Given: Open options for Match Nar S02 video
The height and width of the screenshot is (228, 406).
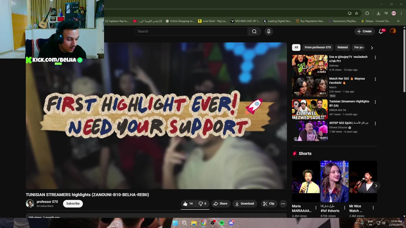Looking at the screenshot, I should 375,79.
